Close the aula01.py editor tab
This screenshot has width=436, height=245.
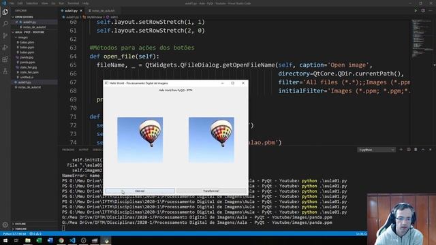[x=81, y=11]
